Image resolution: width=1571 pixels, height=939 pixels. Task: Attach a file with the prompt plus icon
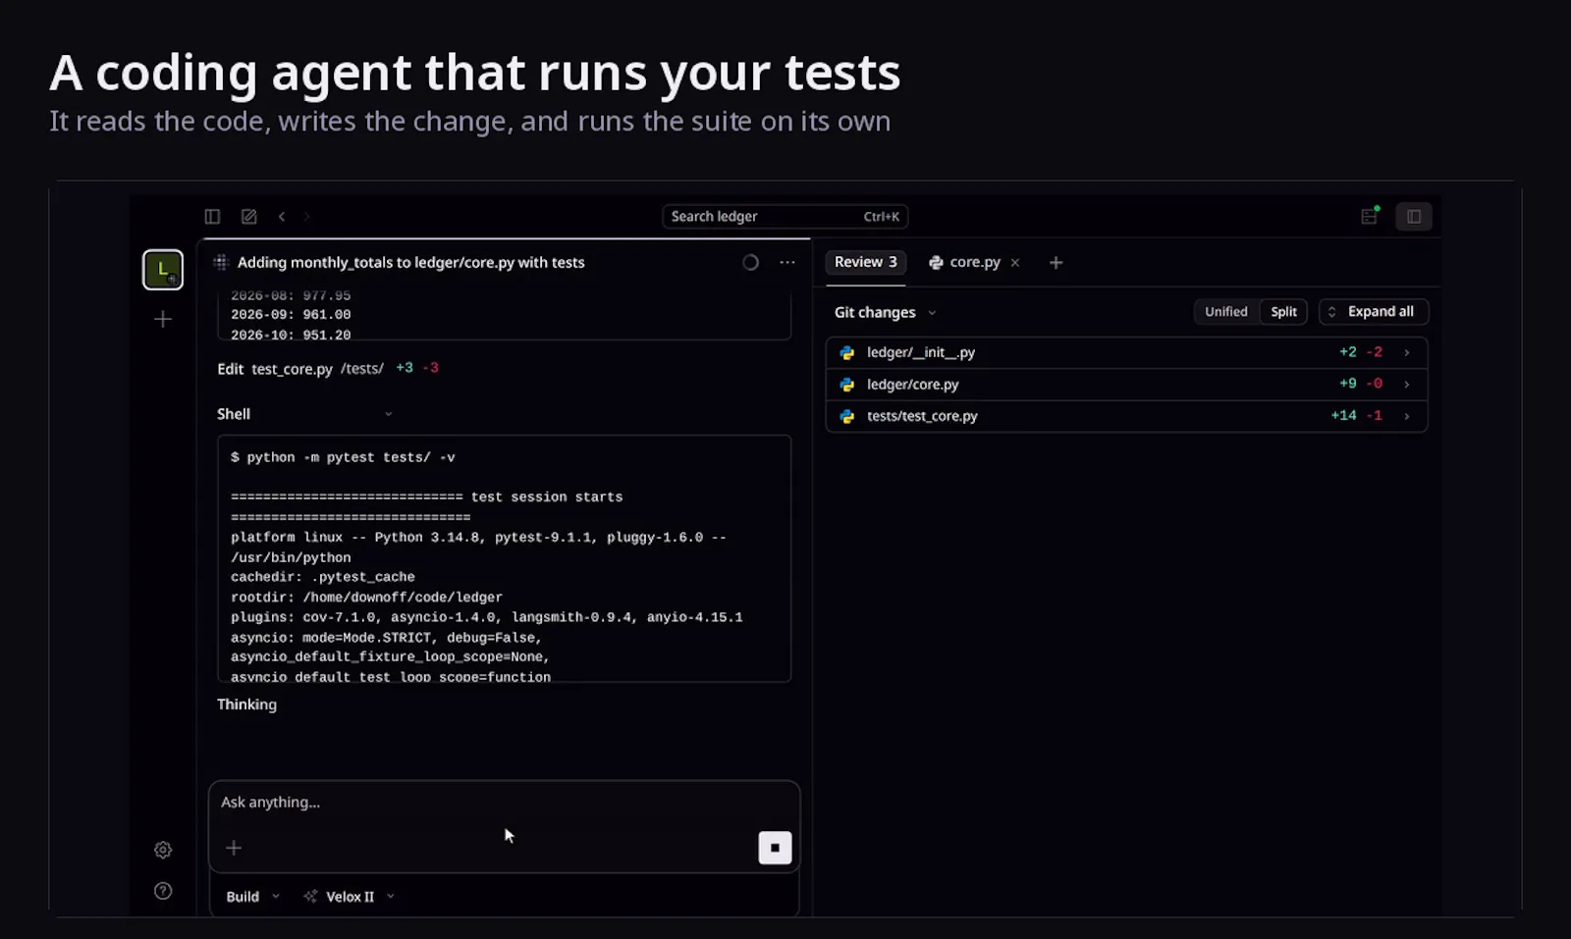point(234,848)
